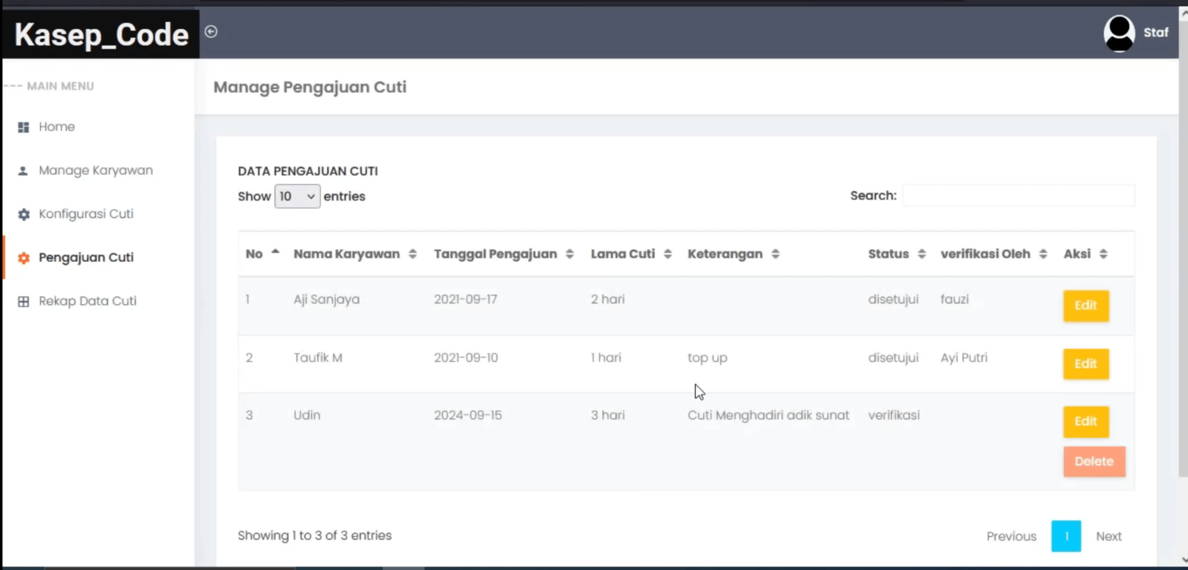Click the date cell 2021-09-17
This screenshot has width=1188, height=570.
(x=465, y=299)
